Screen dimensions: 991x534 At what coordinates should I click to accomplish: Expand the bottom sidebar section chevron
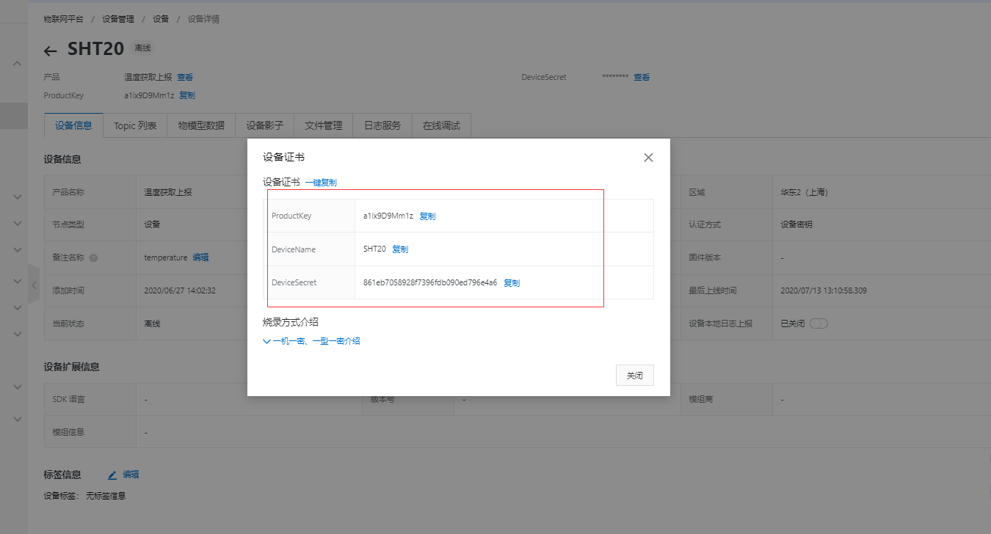click(x=16, y=419)
